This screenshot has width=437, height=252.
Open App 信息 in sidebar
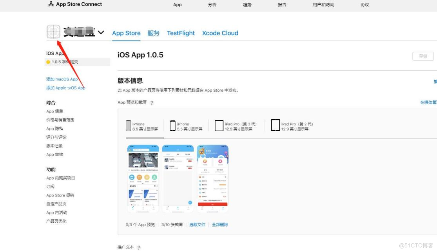pos(54,111)
